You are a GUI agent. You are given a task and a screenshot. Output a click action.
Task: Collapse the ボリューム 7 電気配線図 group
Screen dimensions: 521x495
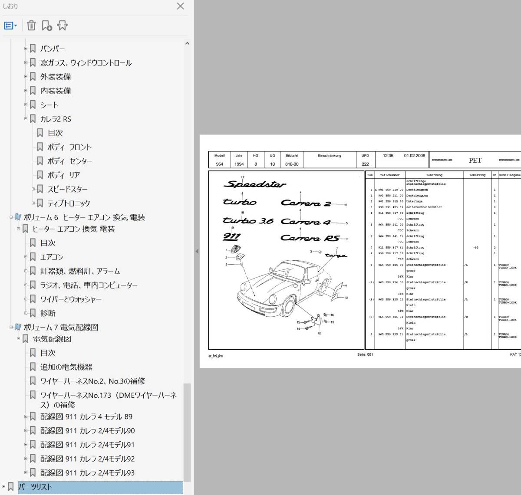[11, 327]
